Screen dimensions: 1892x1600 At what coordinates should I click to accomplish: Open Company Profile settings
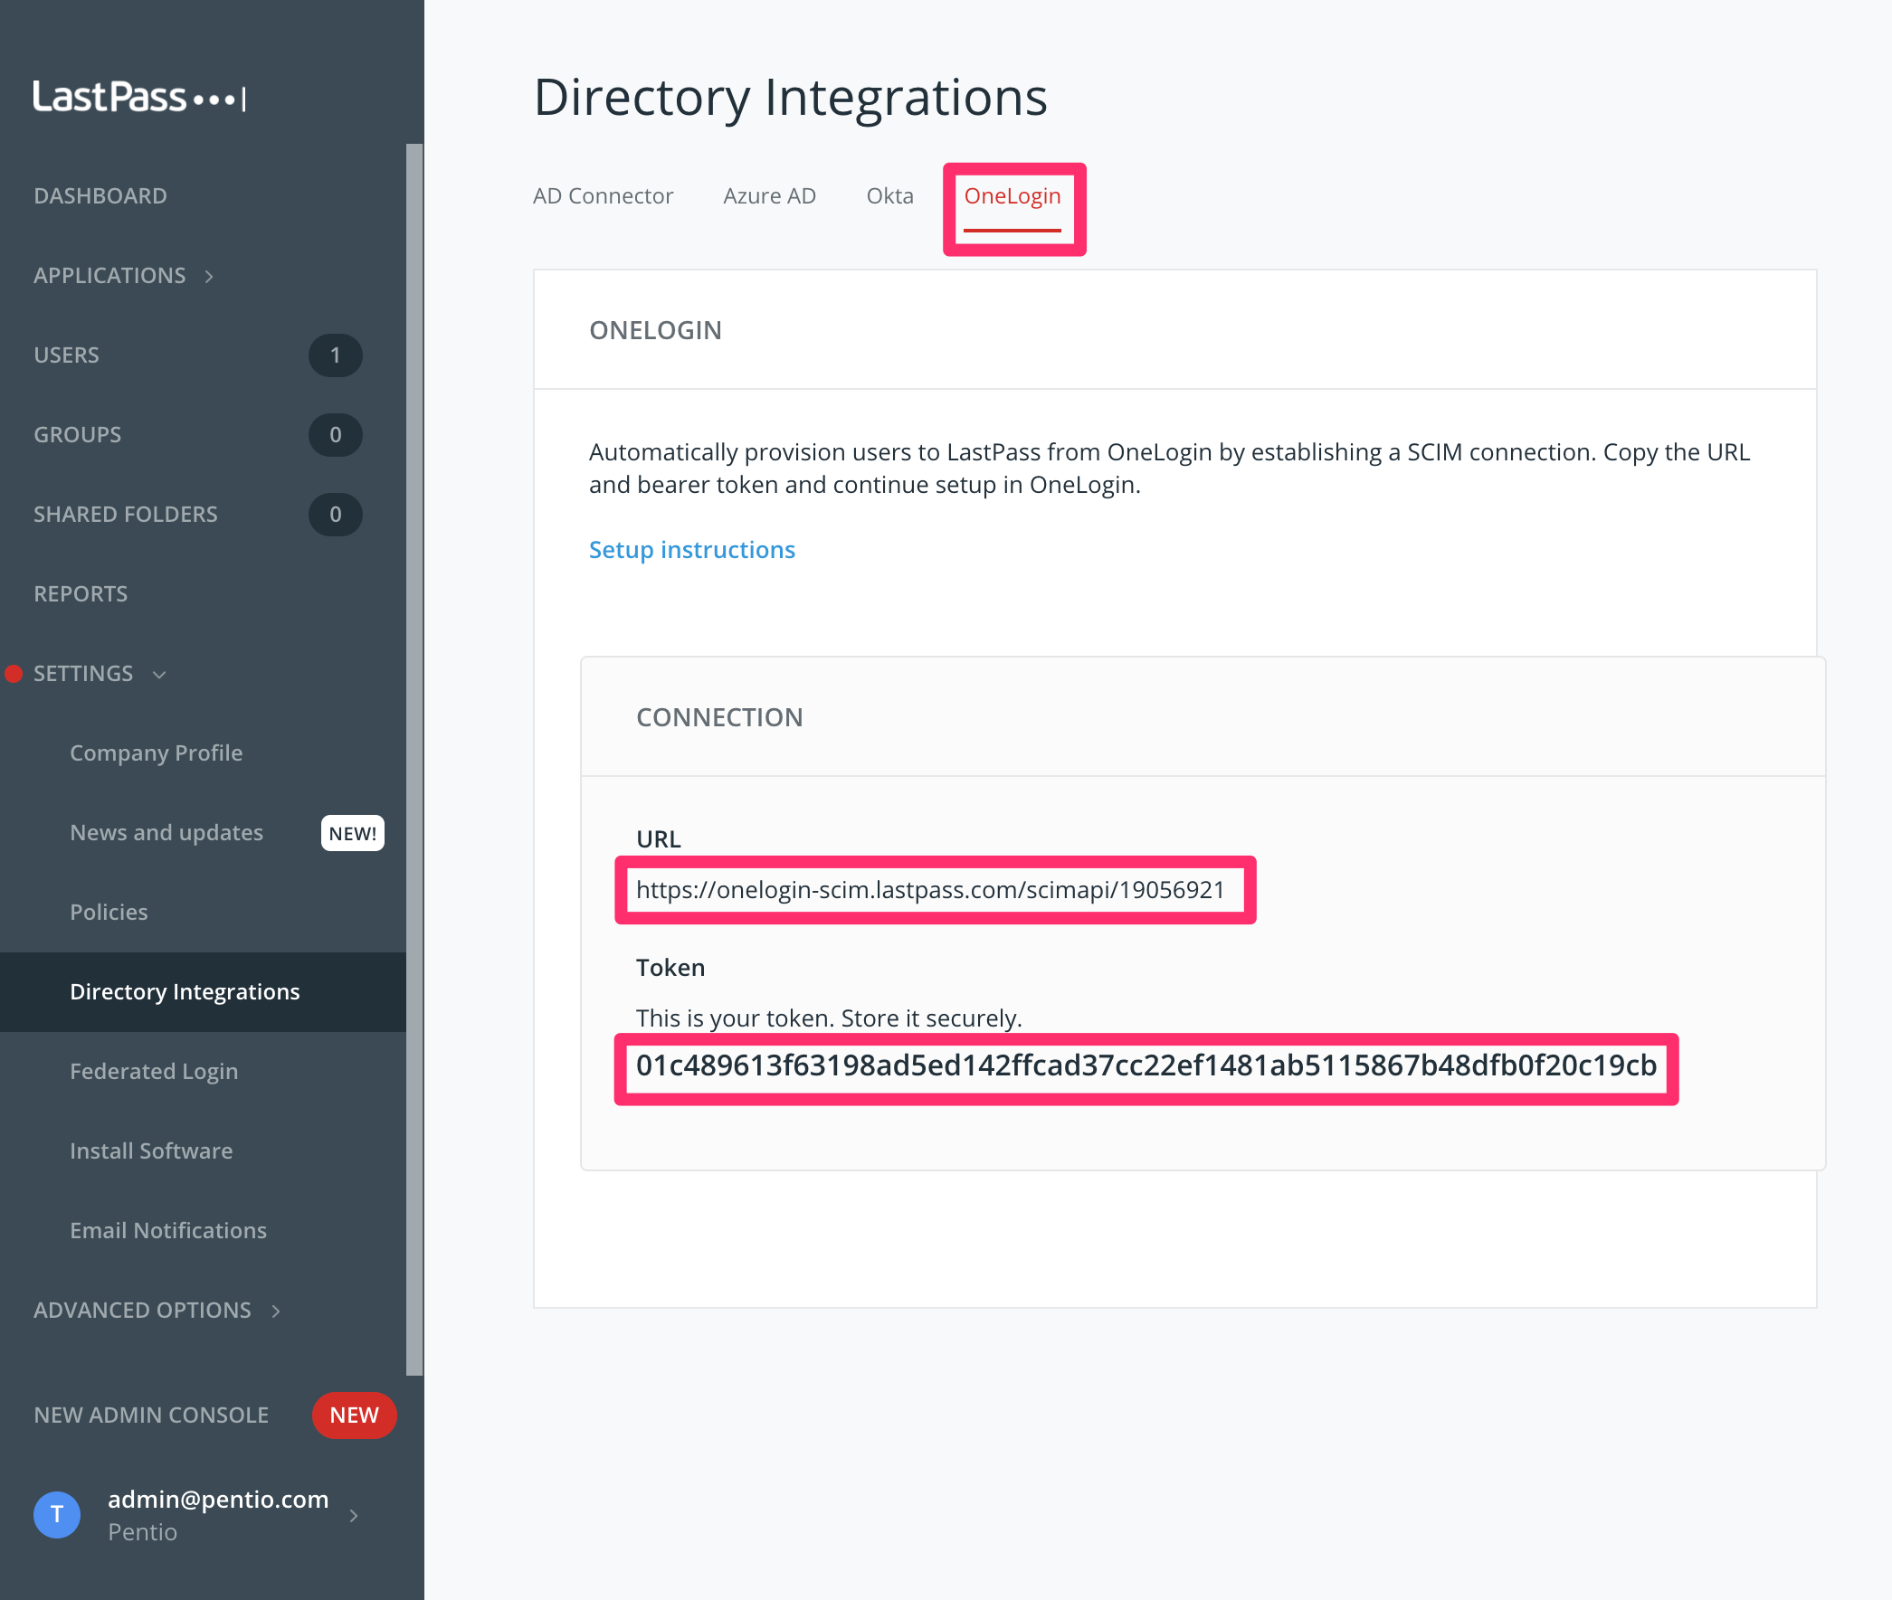(x=156, y=753)
